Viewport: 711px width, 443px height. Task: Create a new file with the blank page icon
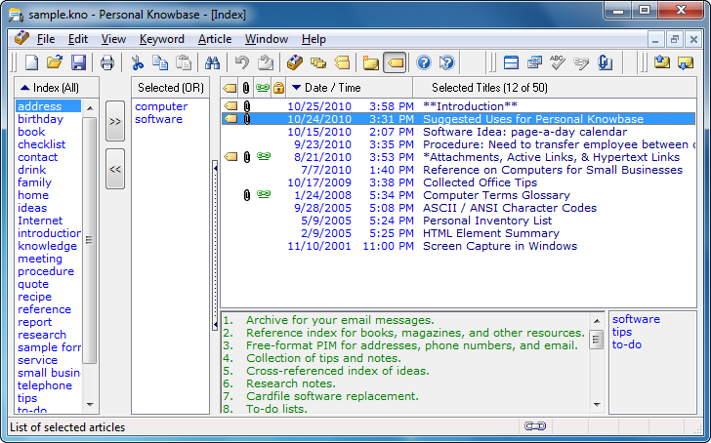[31, 62]
